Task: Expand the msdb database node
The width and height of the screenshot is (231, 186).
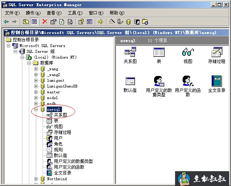Action: [x=36, y=103]
